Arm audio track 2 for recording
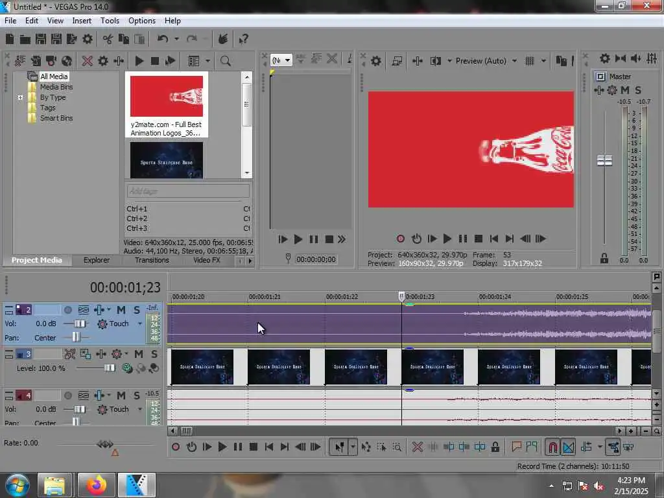664x498 pixels. point(67,310)
